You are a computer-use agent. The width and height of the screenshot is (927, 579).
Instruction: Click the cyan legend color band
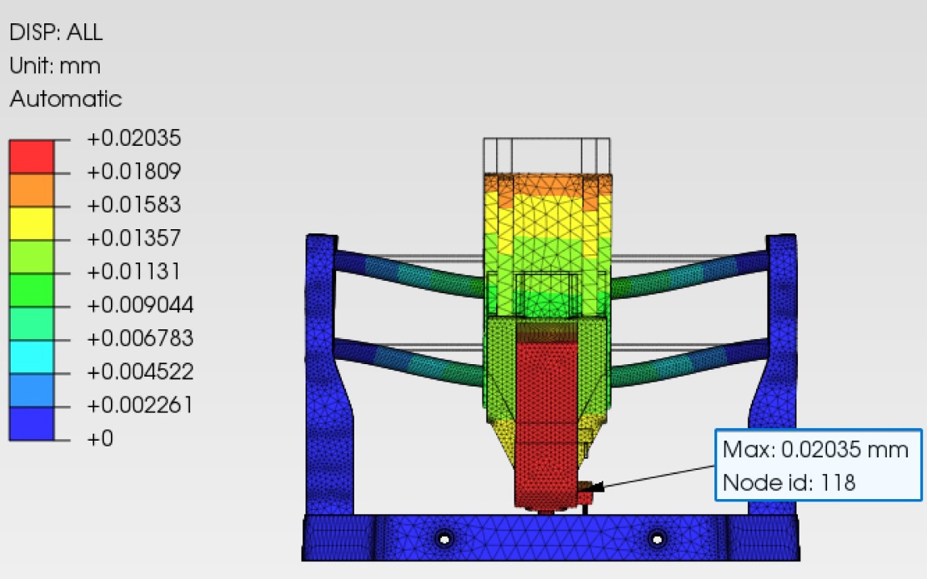click(32, 357)
